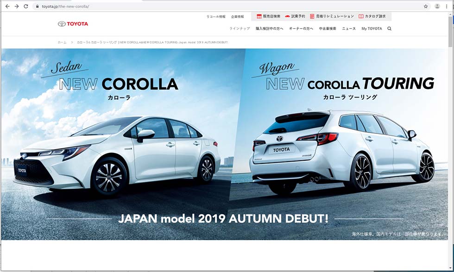The width and height of the screenshot is (454, 272).
Task: Go back with the browser back arrow
Action: coord(7,6)
